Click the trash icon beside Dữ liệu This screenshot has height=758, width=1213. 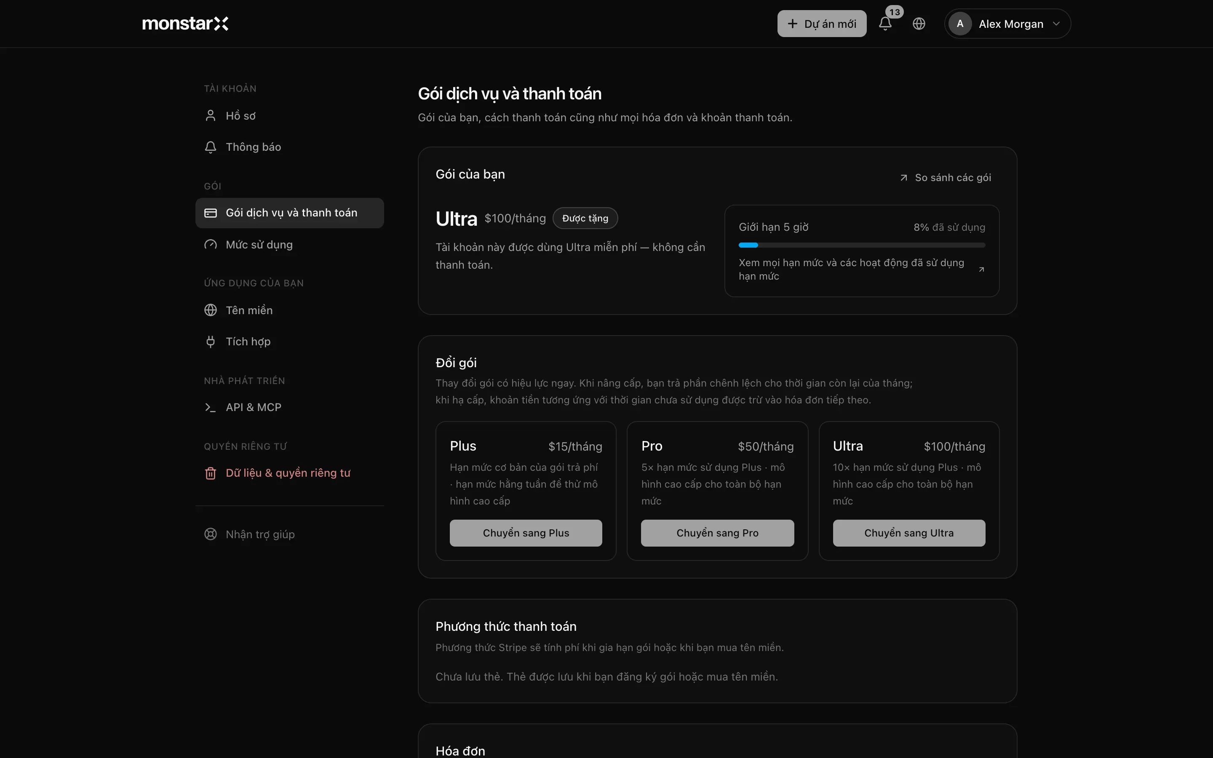tap(211, 473)
